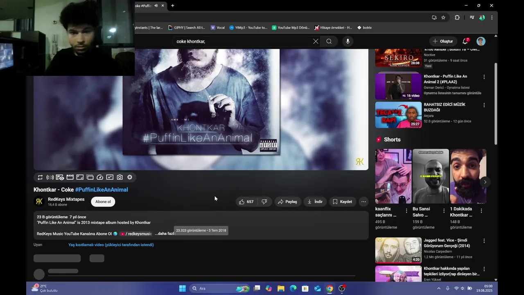Click the magnifier search button

click(329, 41)
